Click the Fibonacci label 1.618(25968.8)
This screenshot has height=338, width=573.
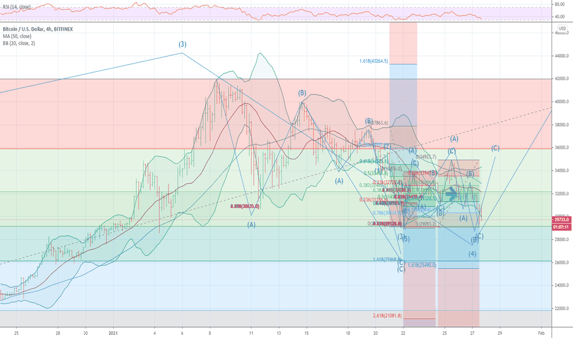click(x=387, y=259)
